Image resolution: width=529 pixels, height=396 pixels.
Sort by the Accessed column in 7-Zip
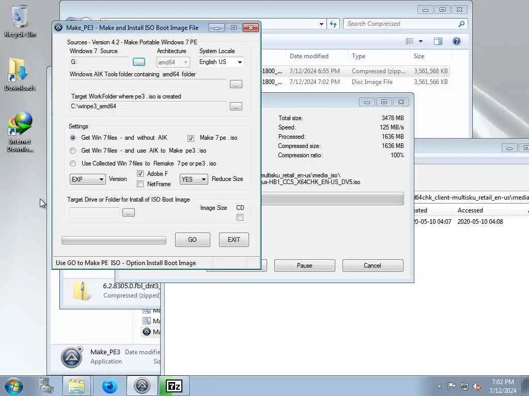click(470, 210)
